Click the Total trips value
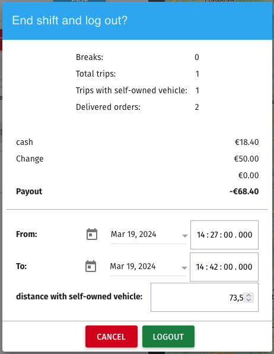The width and height of the screenshot is (274, 354). point(197,74)
